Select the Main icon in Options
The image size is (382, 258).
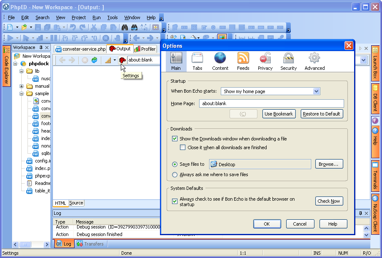tap(176, 61)
